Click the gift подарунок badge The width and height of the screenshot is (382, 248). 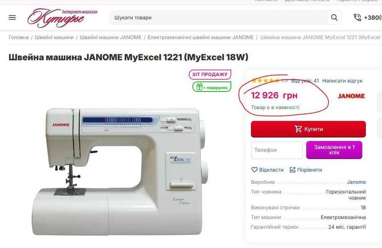pyautogui.click(x=212, y=87)
